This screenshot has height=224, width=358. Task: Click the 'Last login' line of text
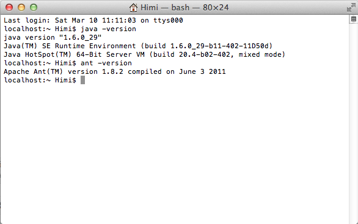coord(93,20)
